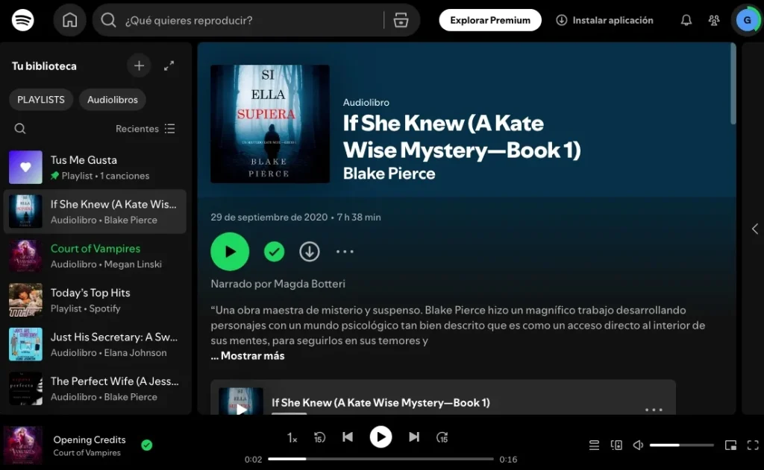Open connect to device icon
Screen dimensions: 764x470
616,445
